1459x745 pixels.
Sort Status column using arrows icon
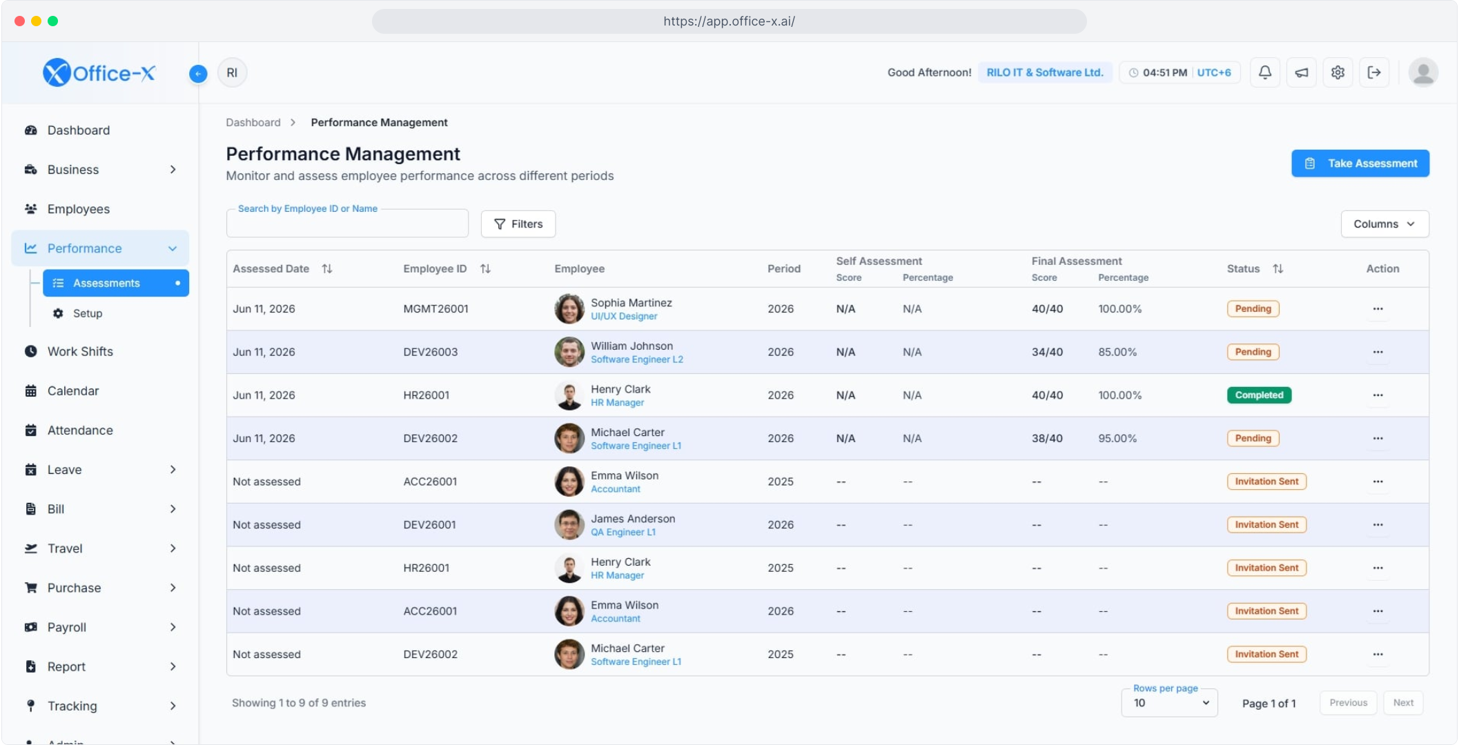coord(1278,269)
